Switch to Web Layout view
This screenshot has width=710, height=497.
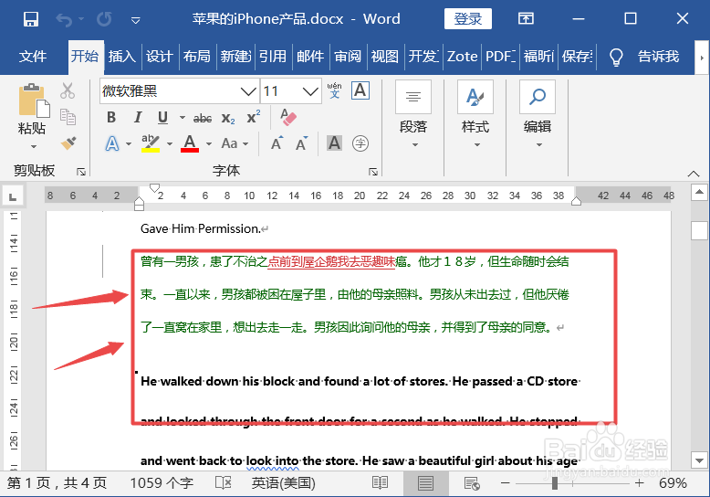[472, 483]
